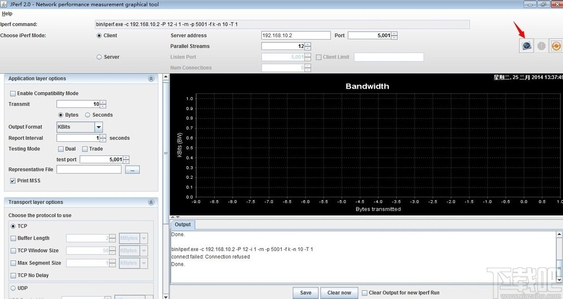The image size is (563, 299).
Task: Click the Transmit value field
Action: click(78, 104)
